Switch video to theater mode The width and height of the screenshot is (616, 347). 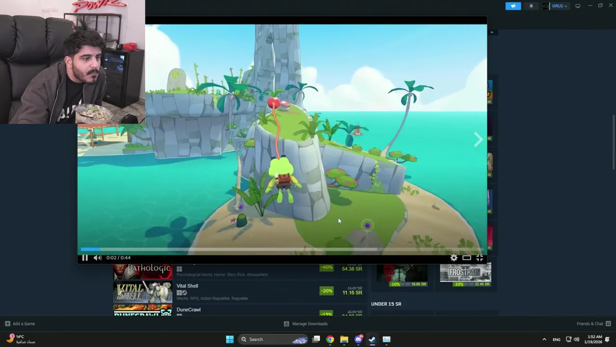[467, 258]
